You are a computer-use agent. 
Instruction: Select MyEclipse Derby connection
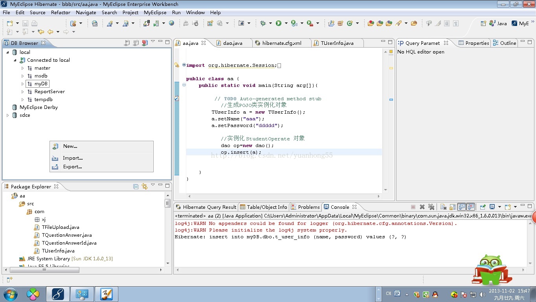point(39,107)
